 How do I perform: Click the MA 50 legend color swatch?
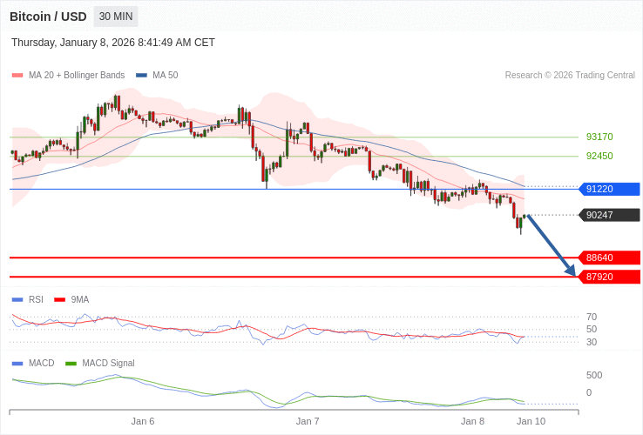[x=141, y=76]
